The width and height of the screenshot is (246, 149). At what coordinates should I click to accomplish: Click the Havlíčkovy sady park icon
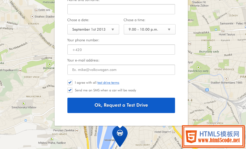198,67
